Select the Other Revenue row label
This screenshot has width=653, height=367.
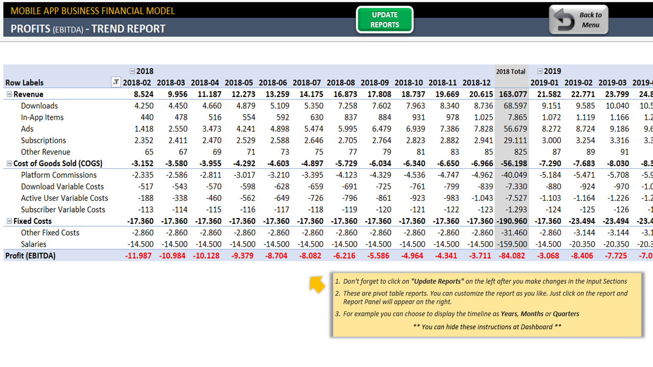pos(45,152)
